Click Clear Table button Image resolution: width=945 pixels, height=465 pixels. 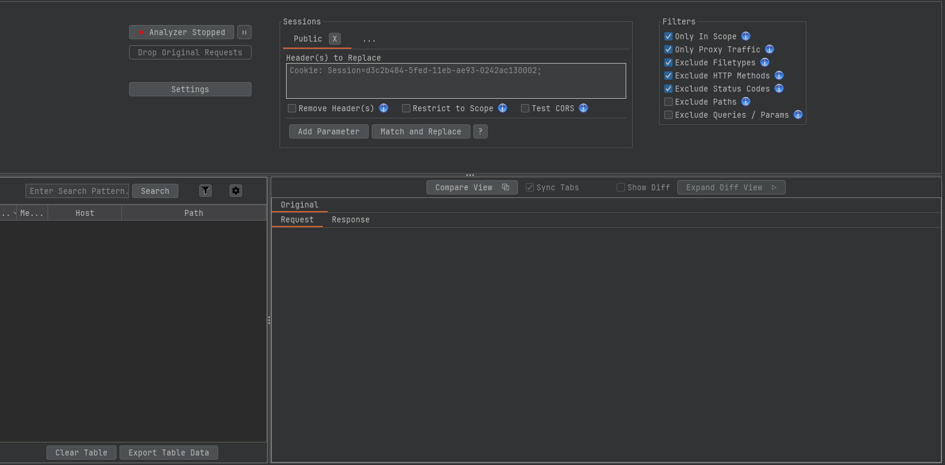(81, 453)
